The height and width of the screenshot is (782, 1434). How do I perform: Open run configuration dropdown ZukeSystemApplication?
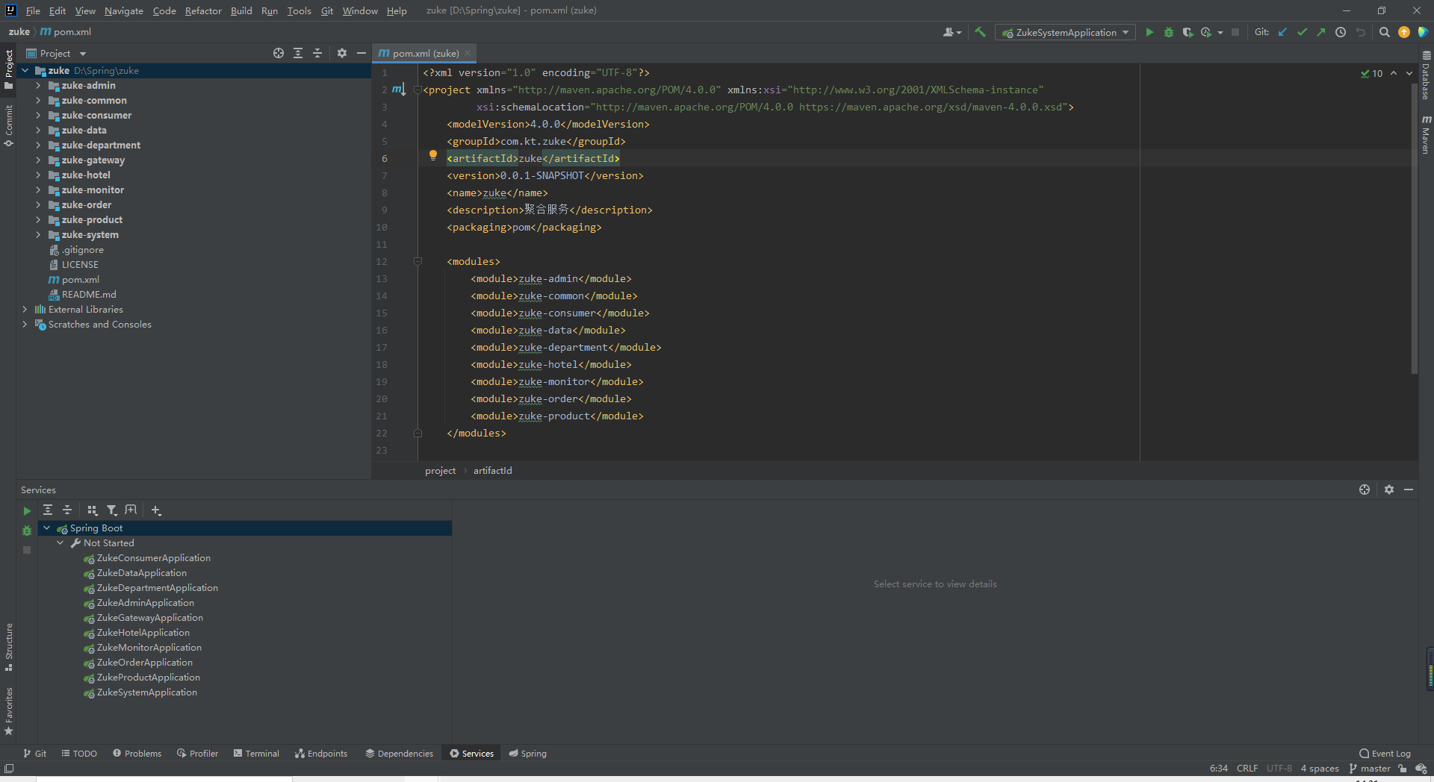tap(1066, 32)
